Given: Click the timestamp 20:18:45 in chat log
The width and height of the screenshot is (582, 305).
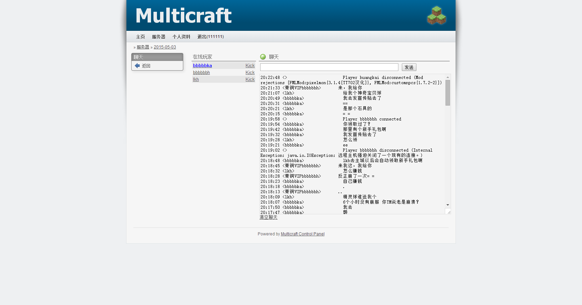Looking at the screenshot, I should point(270,166).
